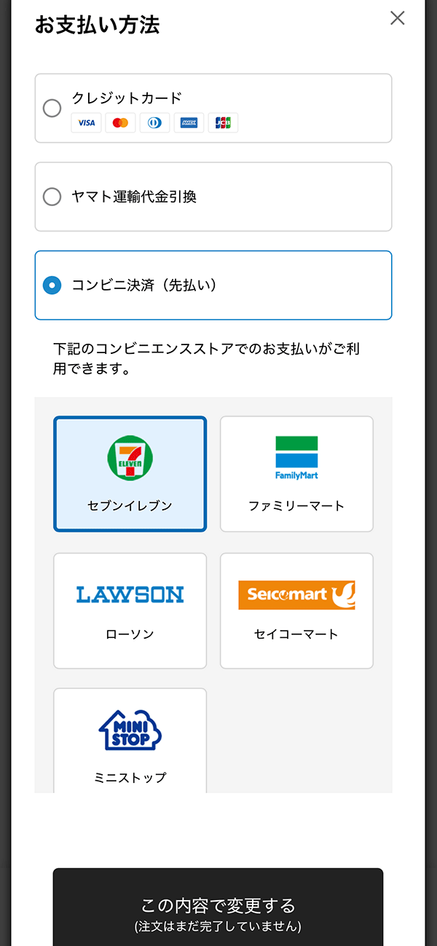Click the Visa card logo
437x946 pixels.
tap(87, 123)
